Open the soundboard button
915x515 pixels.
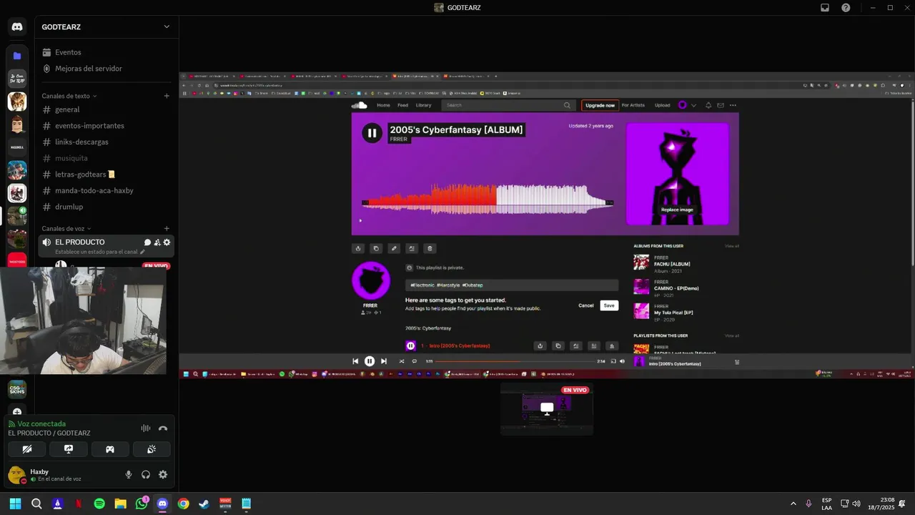tap(152, 449)
